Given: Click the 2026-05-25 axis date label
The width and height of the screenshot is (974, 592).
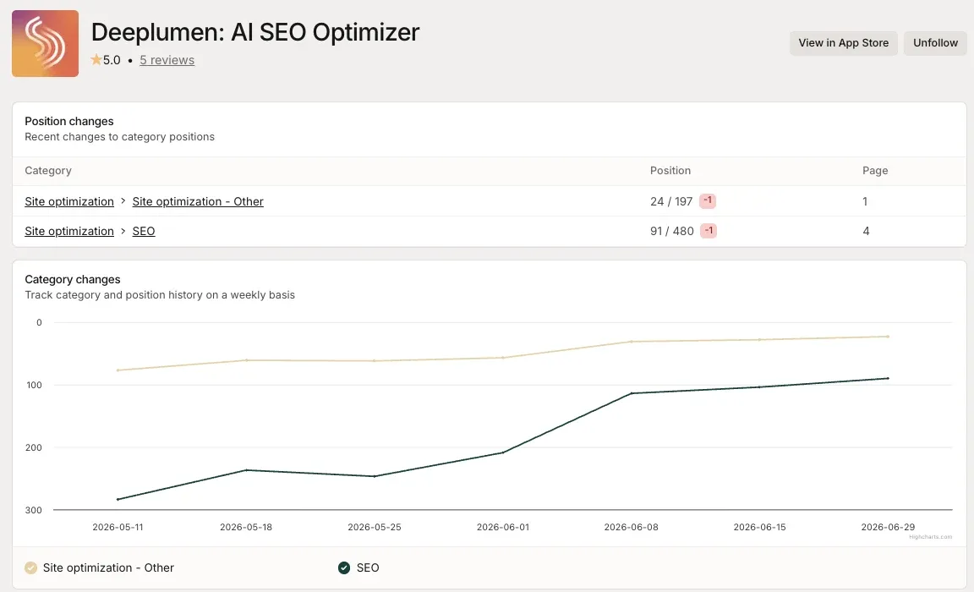Looking at the screenshot, I should [375, 527].
